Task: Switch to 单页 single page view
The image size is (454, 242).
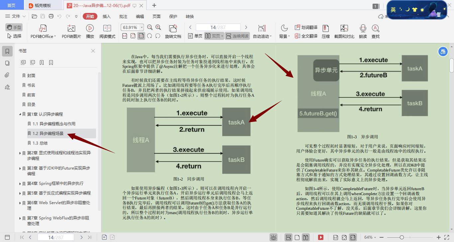Action: [195, 36]
